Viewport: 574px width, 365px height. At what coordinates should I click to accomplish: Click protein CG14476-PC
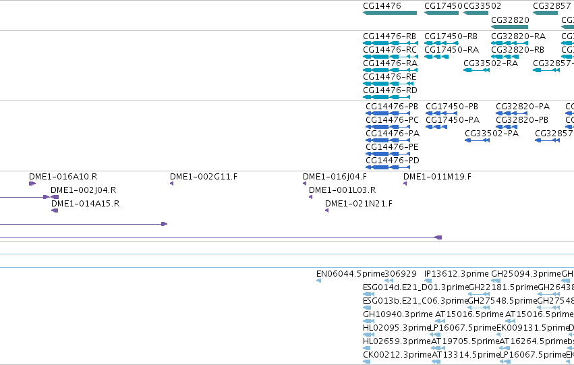[392, 120]
